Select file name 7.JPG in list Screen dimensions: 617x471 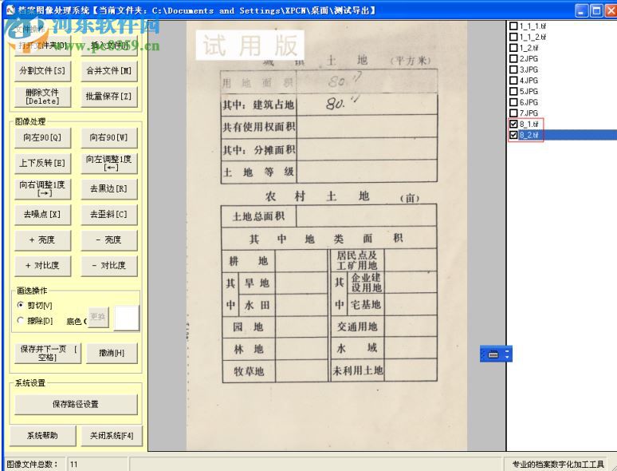click(529, 113)
